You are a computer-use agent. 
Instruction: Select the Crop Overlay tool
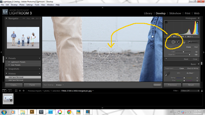coord(168,42)
